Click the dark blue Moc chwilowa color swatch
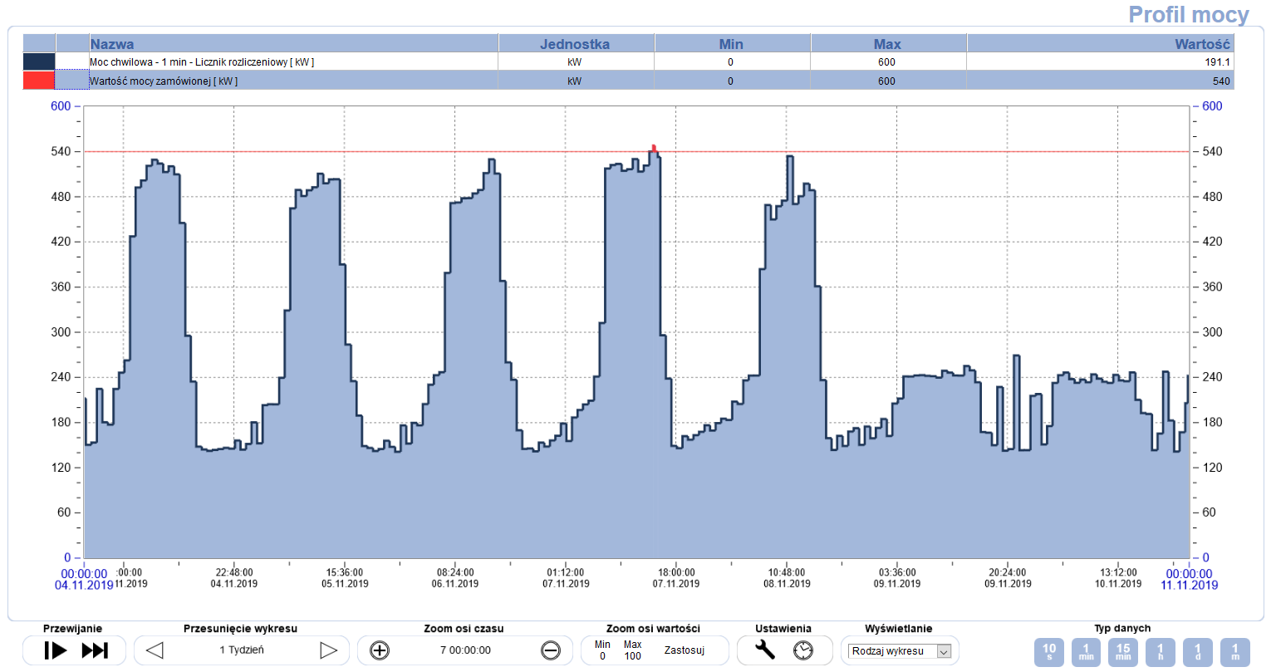Screen dimensions: 1276x672 click(x=39, y=61)
